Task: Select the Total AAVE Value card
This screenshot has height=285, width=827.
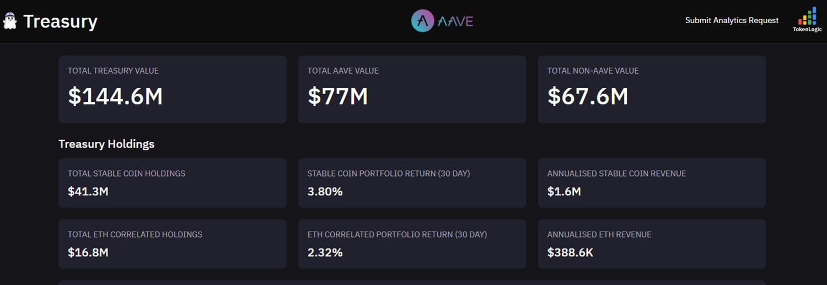Action: 412,89
